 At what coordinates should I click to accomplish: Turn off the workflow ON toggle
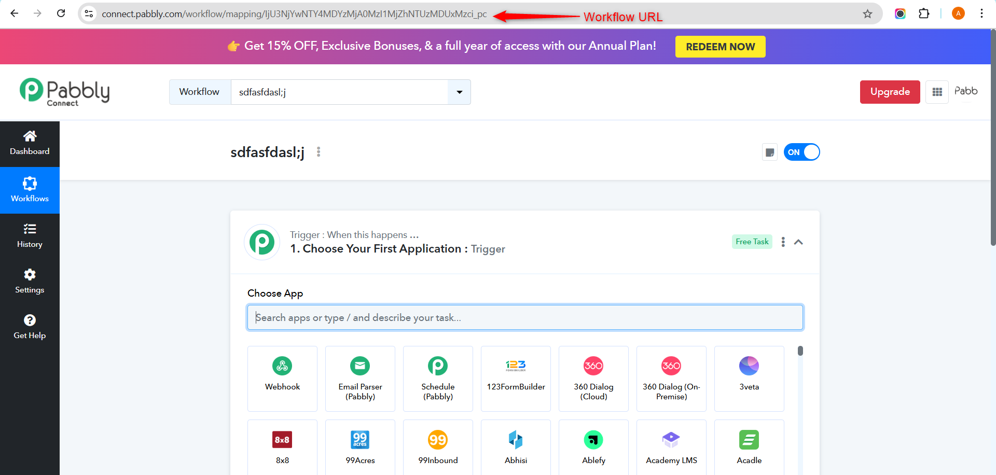point(801,152)
